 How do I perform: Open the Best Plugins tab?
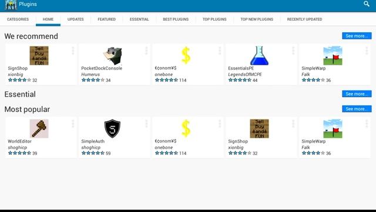[x=176, y=19]
